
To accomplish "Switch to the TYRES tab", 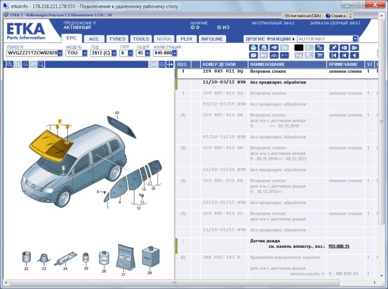I will (x=117, y=39).
